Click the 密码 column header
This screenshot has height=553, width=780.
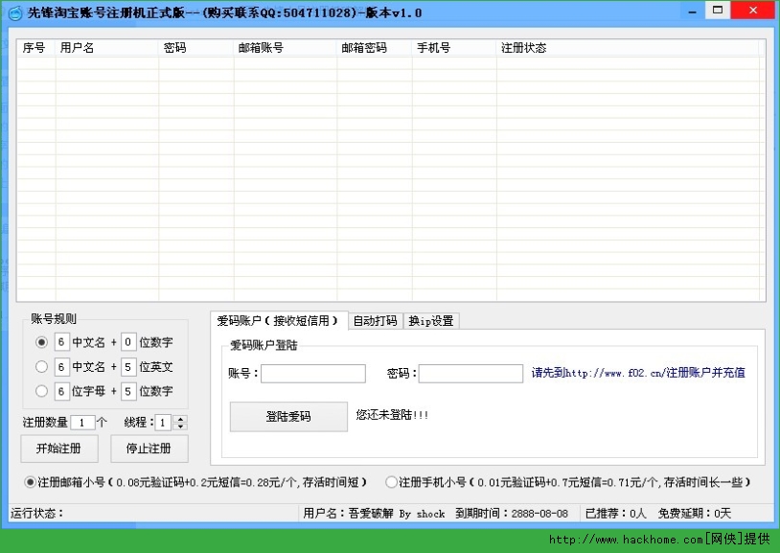(196, 48)
